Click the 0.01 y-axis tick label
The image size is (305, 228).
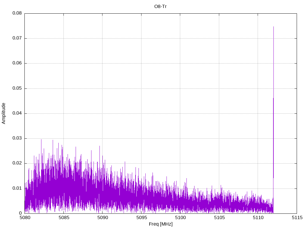17,188
